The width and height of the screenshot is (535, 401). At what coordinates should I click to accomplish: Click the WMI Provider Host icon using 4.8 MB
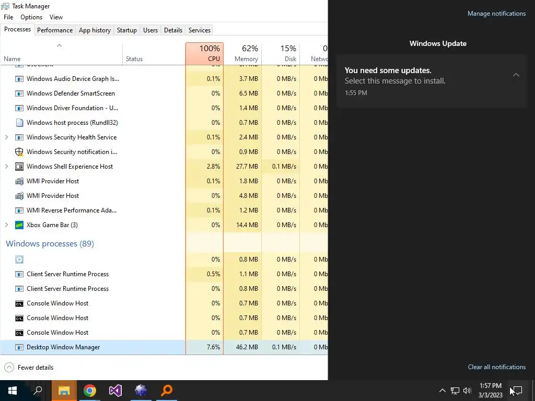pyautogui.click(x=19, y=196)
